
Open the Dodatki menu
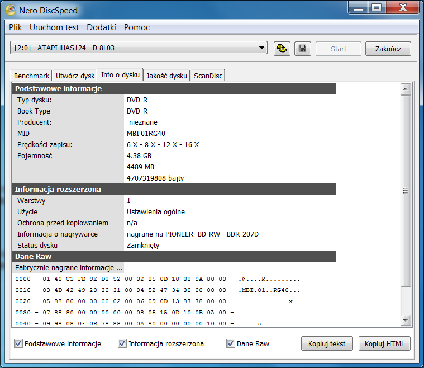pyautogui.click(x=101, y=27)
